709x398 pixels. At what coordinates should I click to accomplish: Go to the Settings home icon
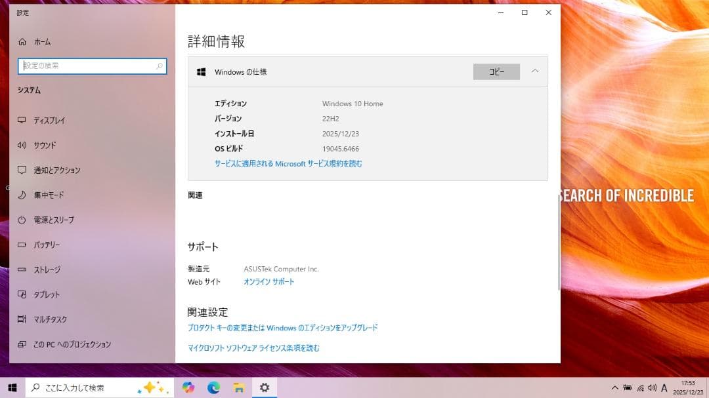[x=22, y=42]
